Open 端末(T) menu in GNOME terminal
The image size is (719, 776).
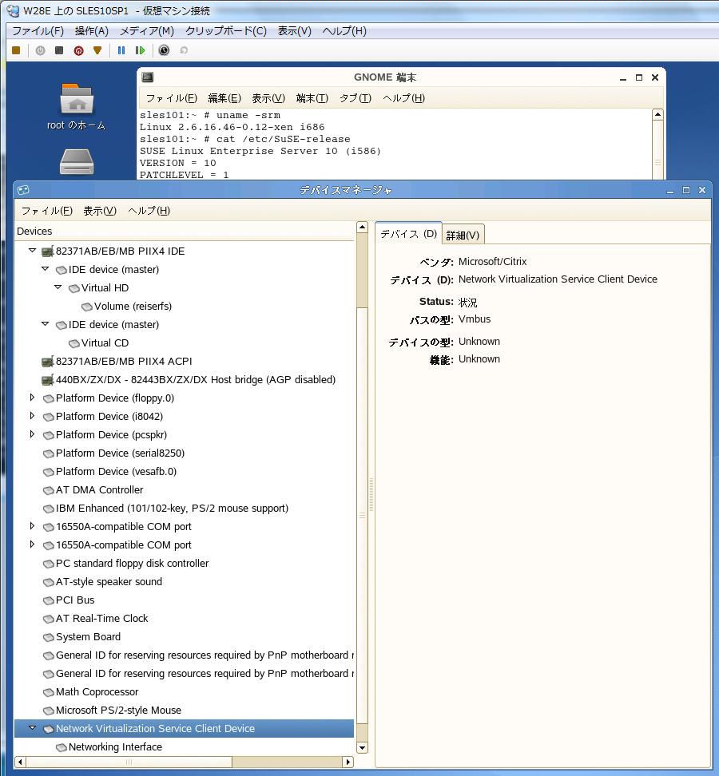coord(312,98)
